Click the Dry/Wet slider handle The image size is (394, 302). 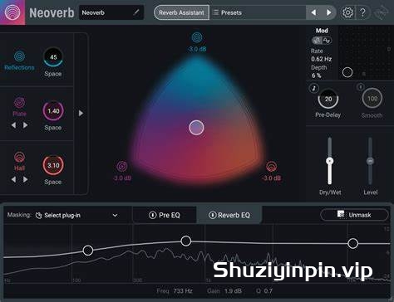(x=329, y=161)
